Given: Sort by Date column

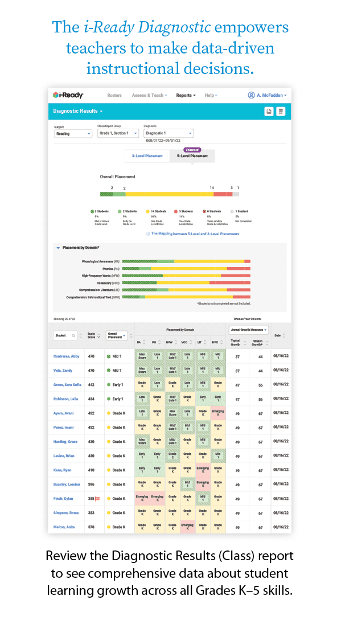Looking at the screenshot, I should [284, 335].
